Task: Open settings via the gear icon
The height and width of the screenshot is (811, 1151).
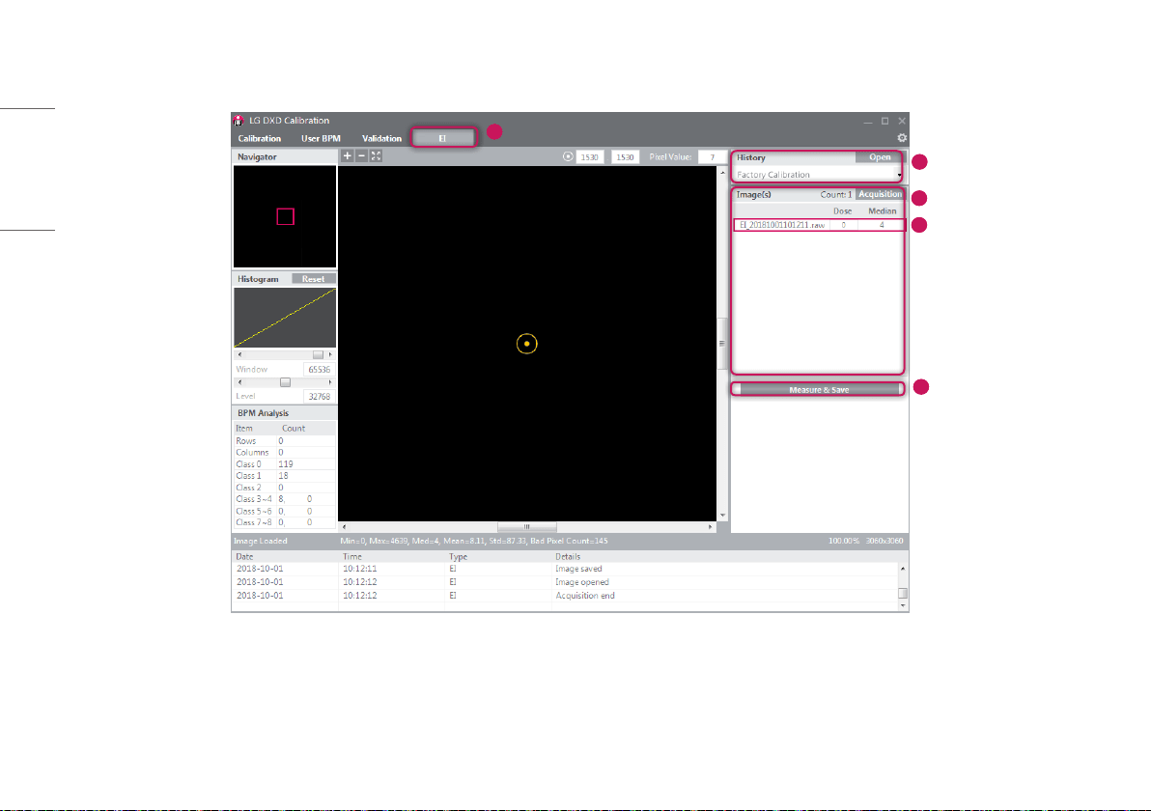Action: click(x=902, y=138)
